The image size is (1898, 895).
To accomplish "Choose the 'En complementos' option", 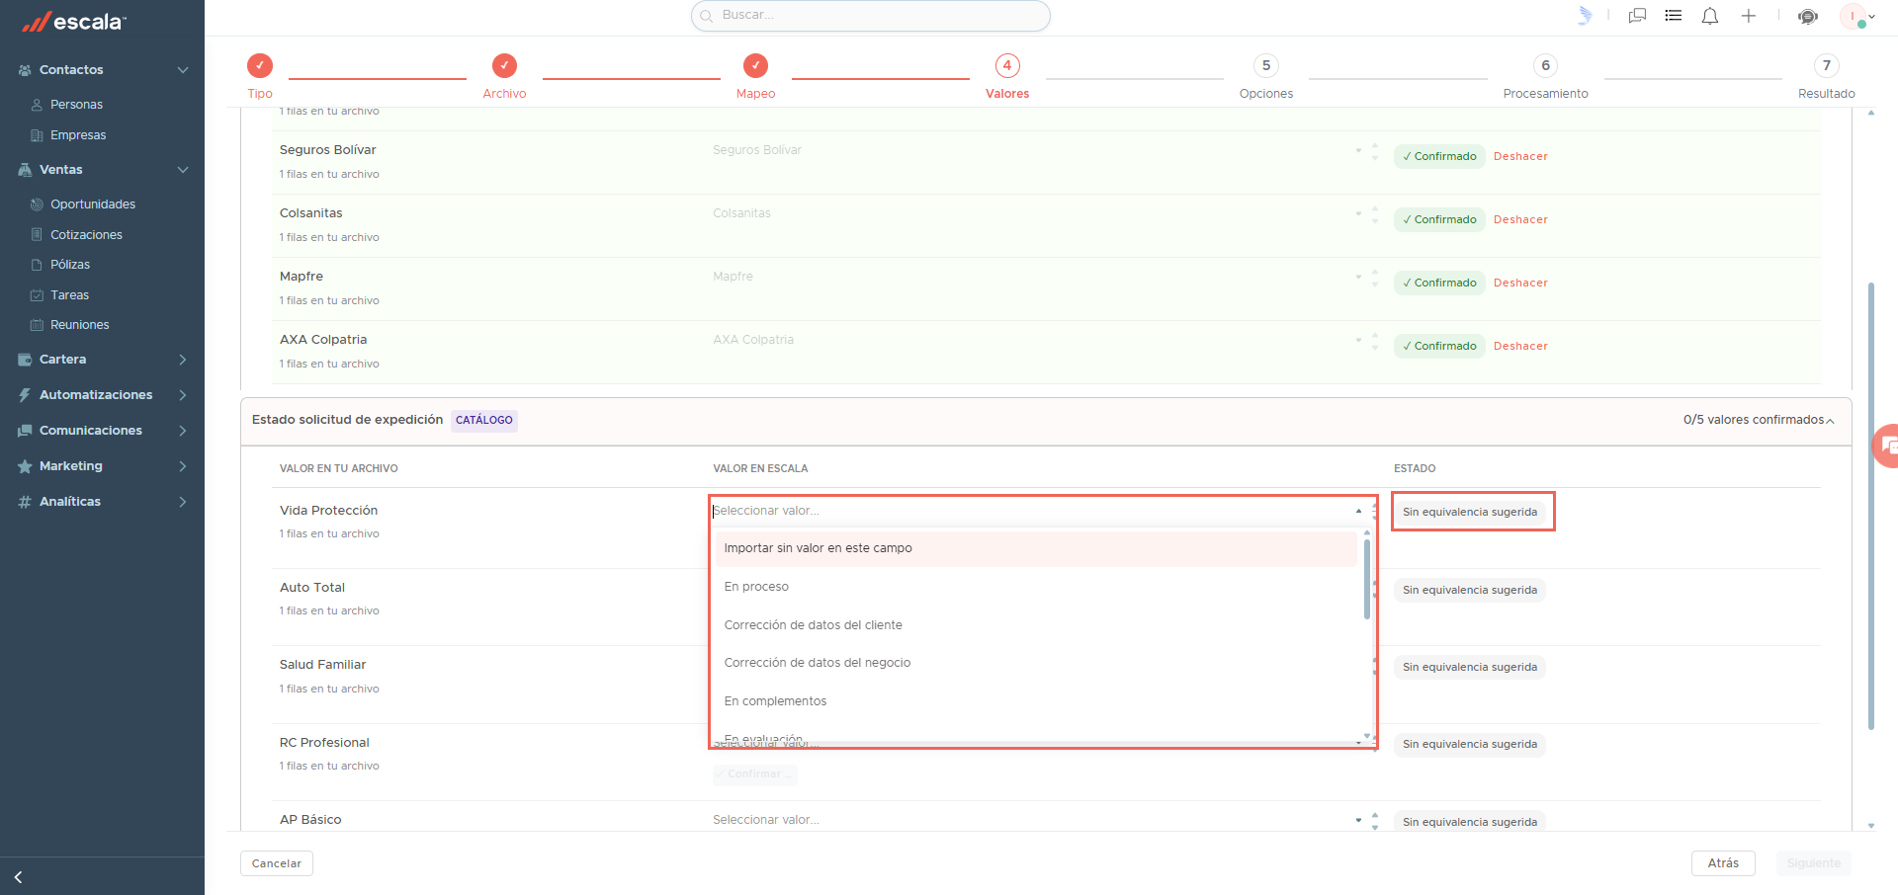I will point(1036,701).
